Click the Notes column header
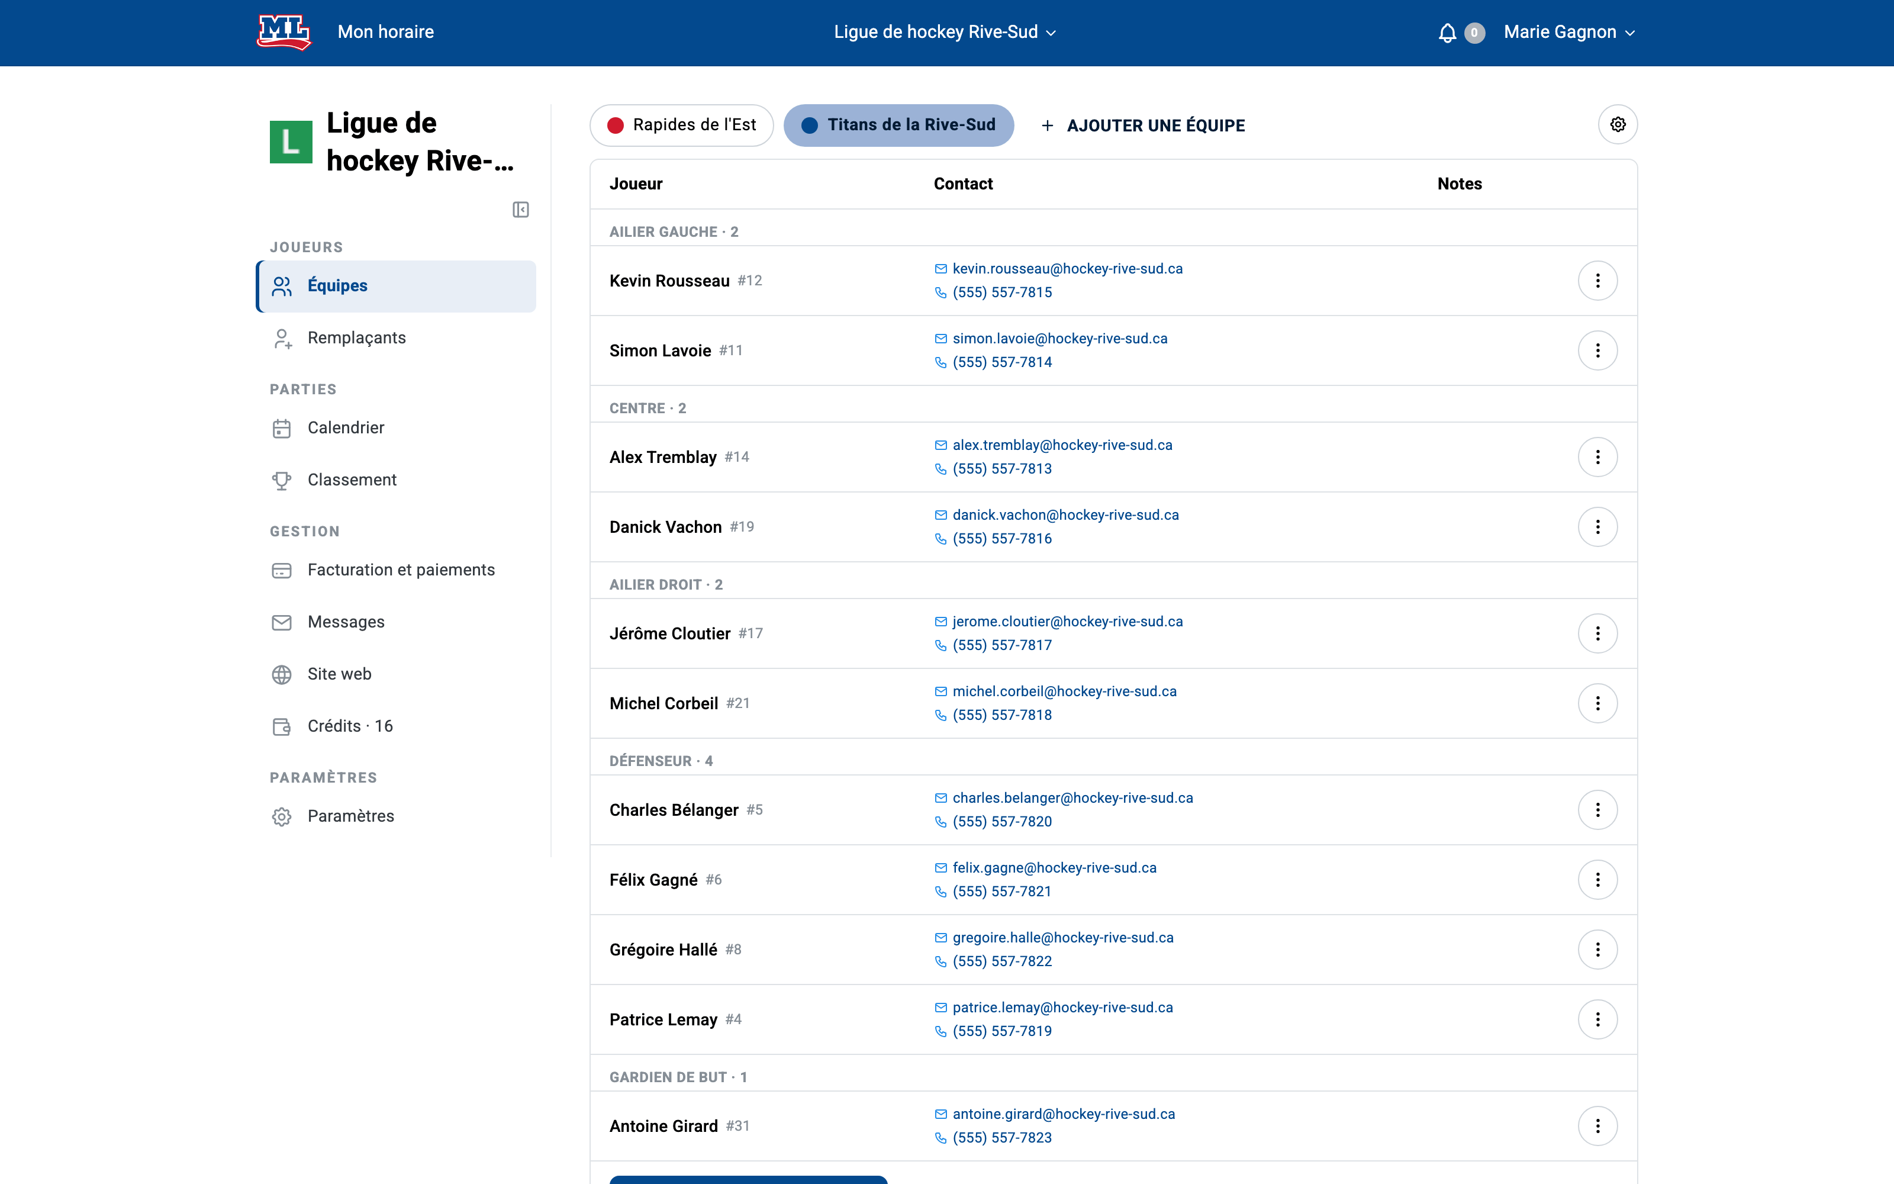 coord(1460,184)
